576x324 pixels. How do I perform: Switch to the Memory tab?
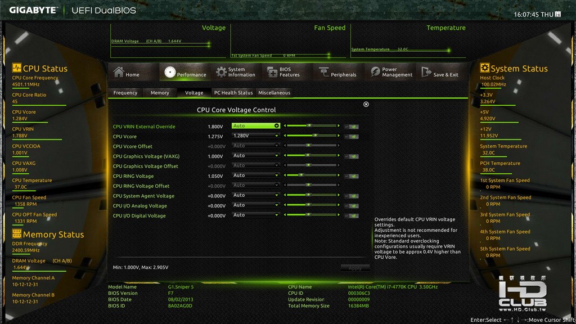pos(160,93)
